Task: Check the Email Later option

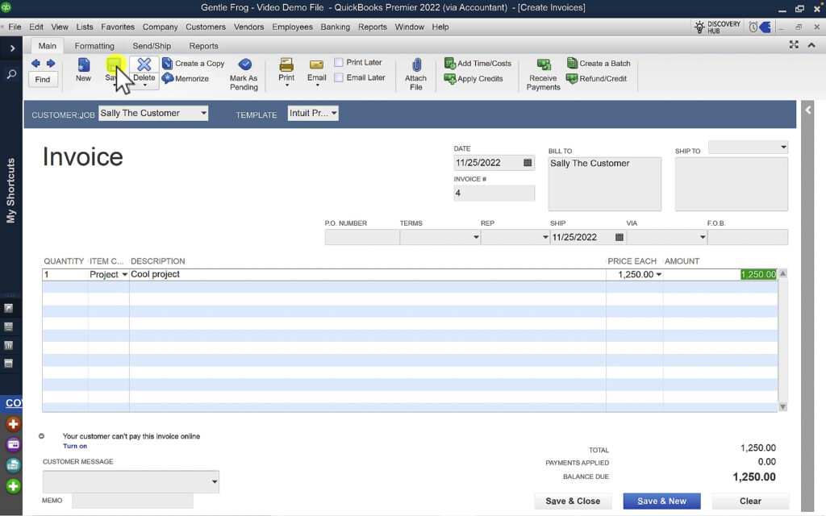Action: [339, 78]
